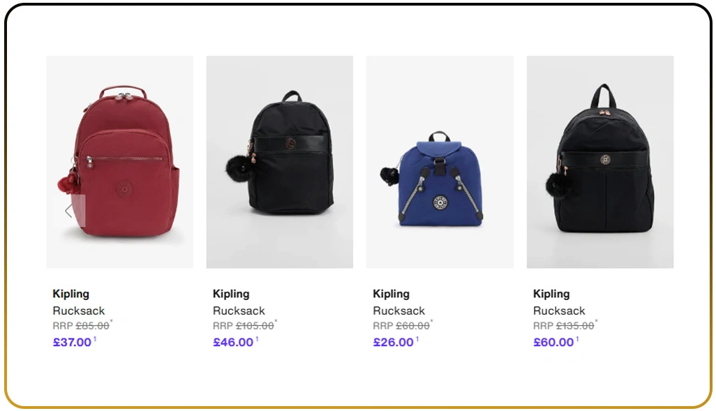Click the RRP £135.00 struck-through price
The width and height of the screenshot is (716, 411).
(564, 326)
